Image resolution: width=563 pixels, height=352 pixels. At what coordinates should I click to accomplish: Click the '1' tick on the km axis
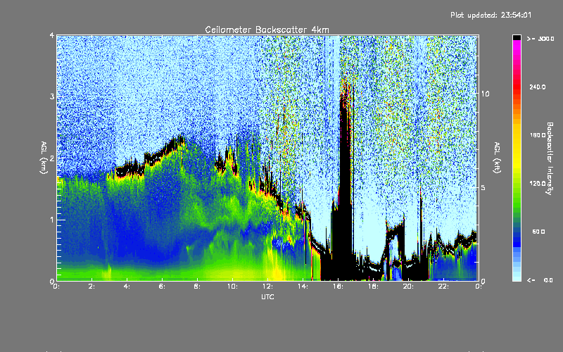[52, 220]
